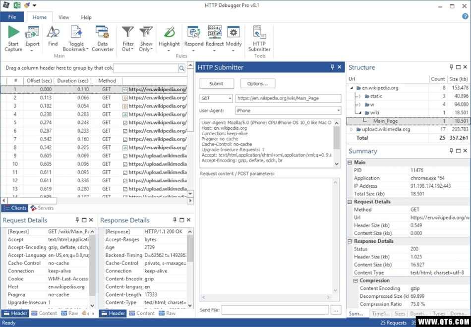Pin the Summary panel
This screenshot has width=471, height=327.
[451, 151]
